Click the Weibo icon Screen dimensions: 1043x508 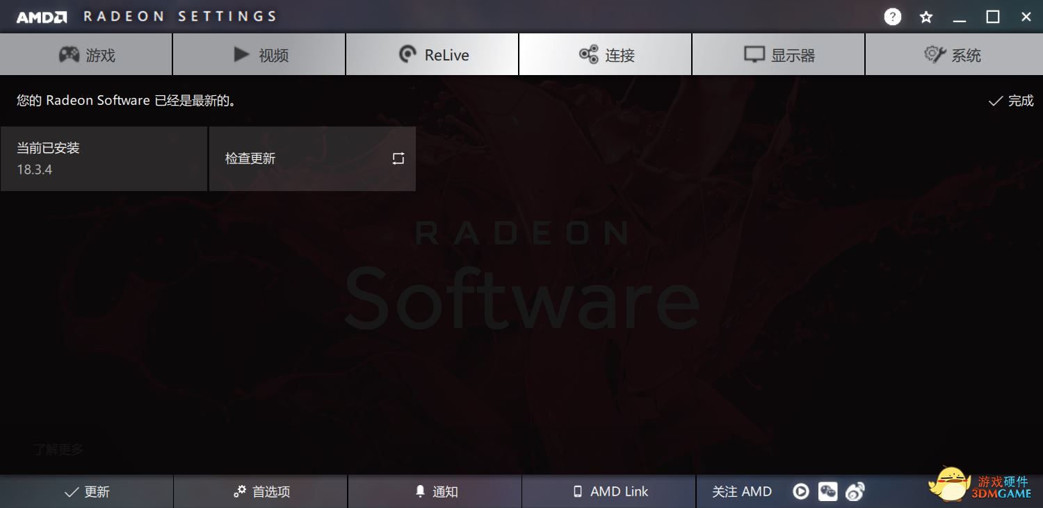855,492
